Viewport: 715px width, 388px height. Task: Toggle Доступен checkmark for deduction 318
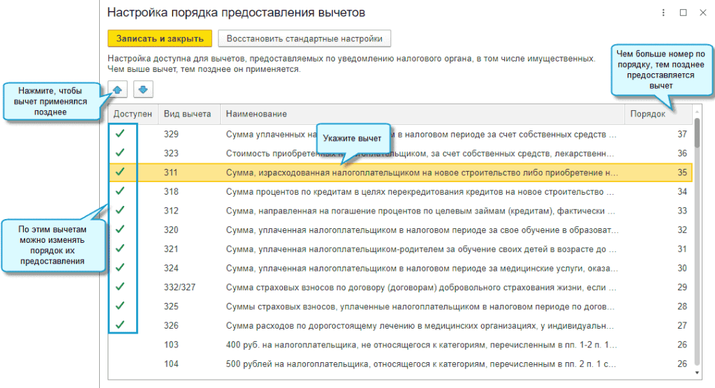(x=120, y=191)
